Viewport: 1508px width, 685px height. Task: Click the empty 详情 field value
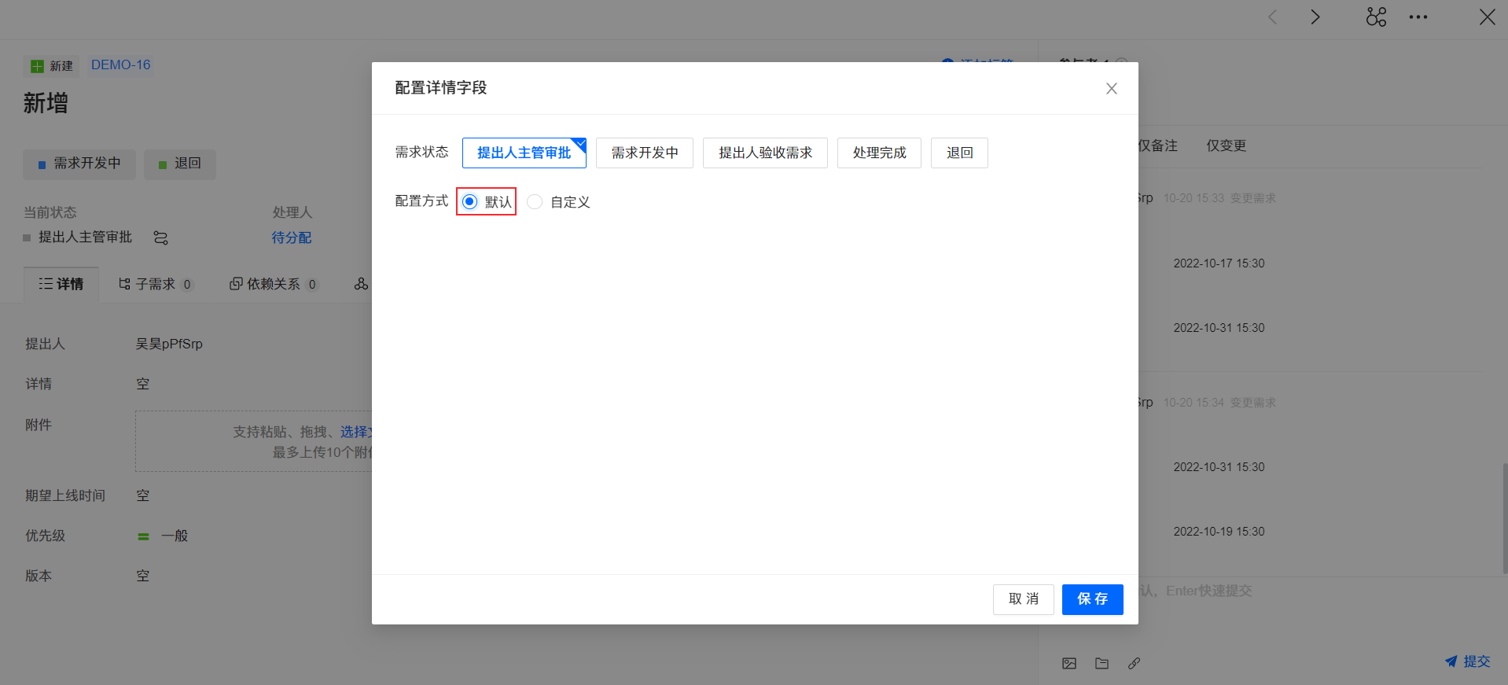tap(142, 384)
